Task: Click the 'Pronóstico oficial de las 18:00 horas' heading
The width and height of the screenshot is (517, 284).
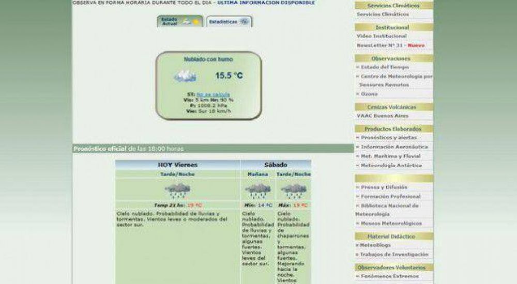Action: [x=128, y=149]
